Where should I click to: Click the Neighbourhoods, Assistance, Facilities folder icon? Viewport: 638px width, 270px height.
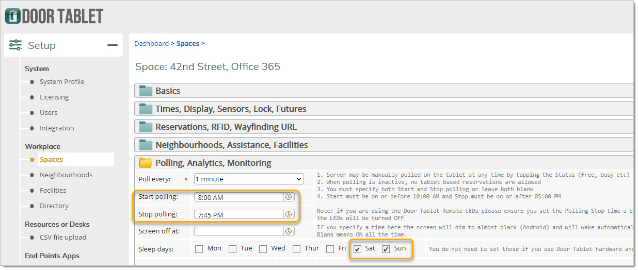pyautogui.click(x=146, y=145)
